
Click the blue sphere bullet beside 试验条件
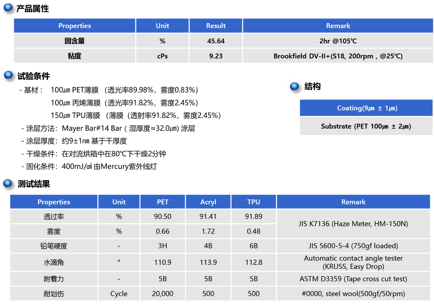pyautogui.click(x=8, y=75)
